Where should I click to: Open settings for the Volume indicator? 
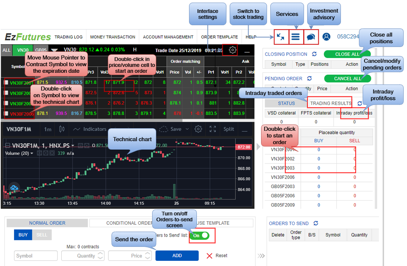pos(46,153)
